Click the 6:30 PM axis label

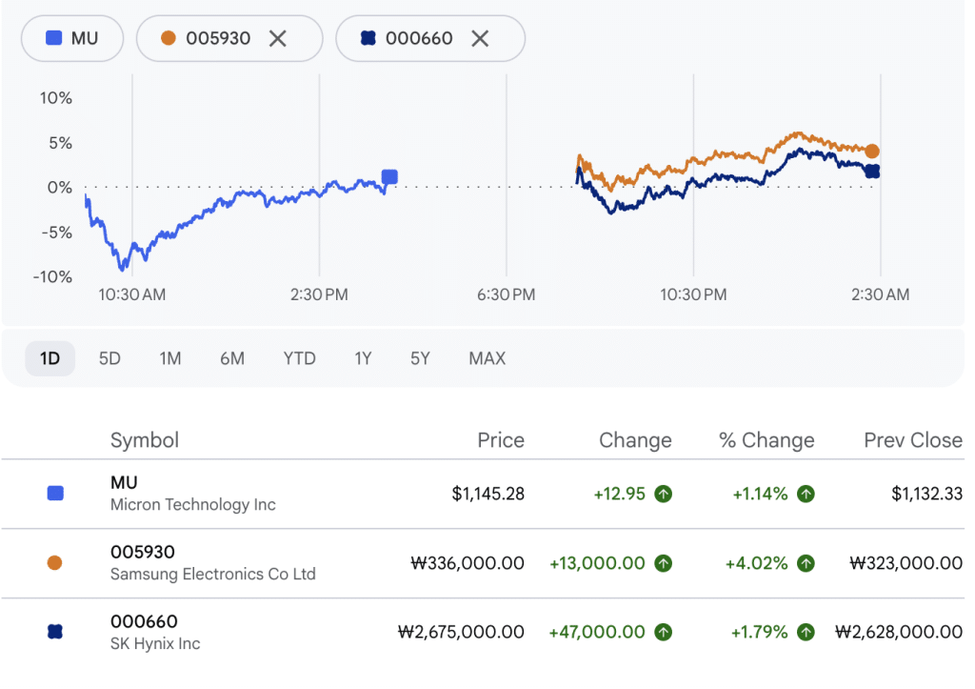(507, 294)
